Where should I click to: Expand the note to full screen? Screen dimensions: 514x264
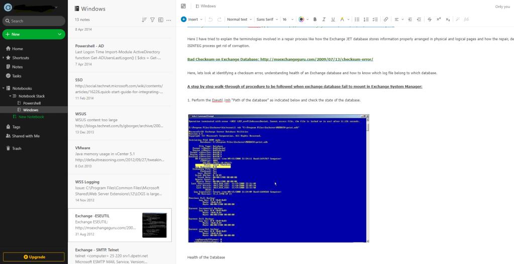(183, 6)
